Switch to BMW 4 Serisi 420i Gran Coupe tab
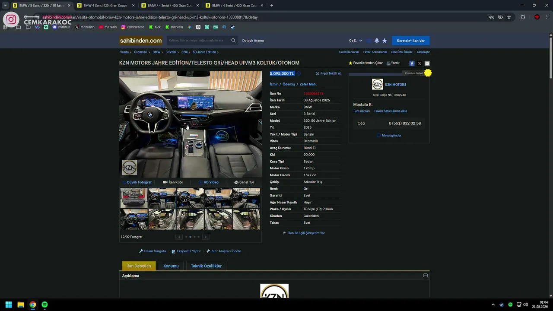Viewport: 553px width, 311px height. point(105,6)
